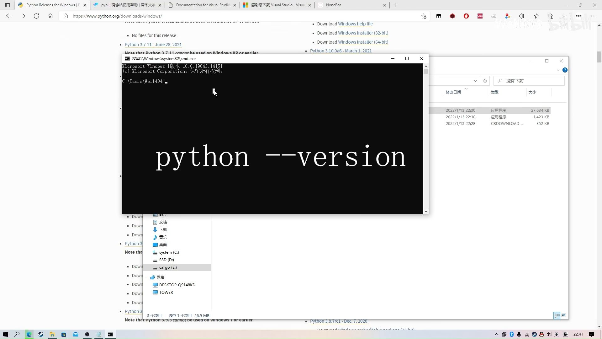Open the AdBlock extension in browser toolbar
602x339 pixels.
click(x=466, y=16)
